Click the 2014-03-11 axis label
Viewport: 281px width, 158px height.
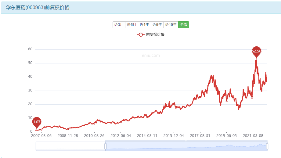[x=147, y=136]
